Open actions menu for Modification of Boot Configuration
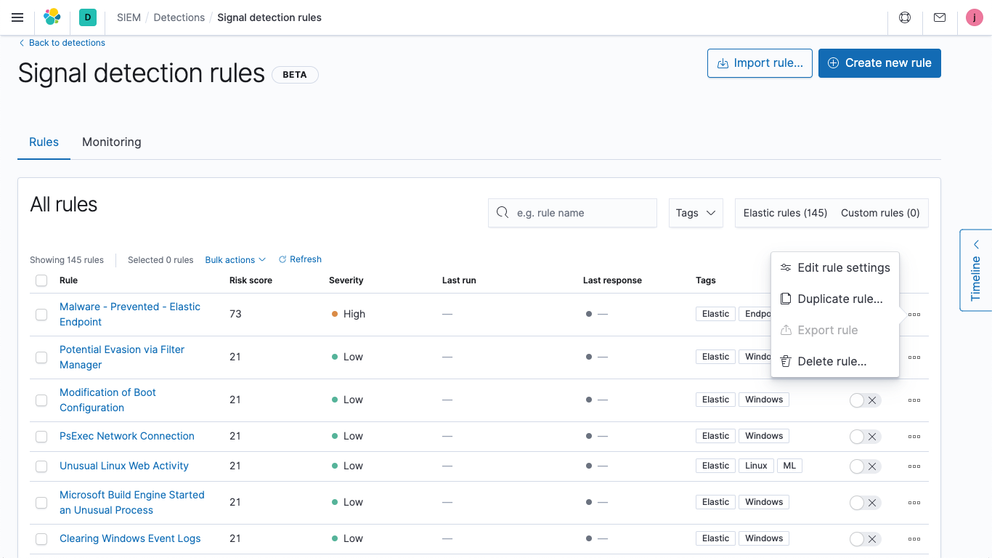The image size is (992, 558). [914, 400]
